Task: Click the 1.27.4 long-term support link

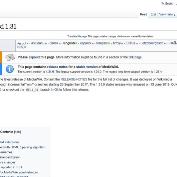Action: [158, 72]
